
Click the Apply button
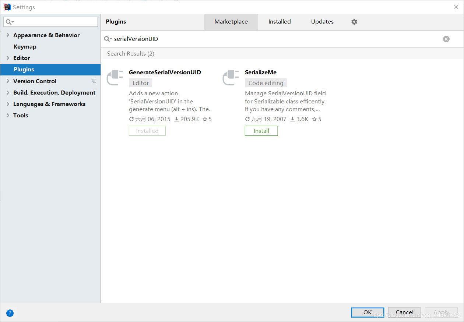click(441, 312)
